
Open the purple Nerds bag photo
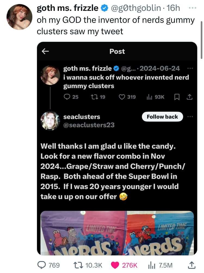tap(84, 233)
